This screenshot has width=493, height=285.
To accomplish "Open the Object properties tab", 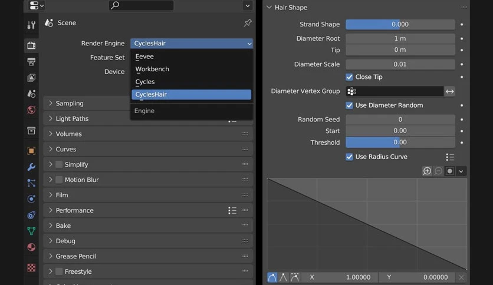I will click(31, 151).
